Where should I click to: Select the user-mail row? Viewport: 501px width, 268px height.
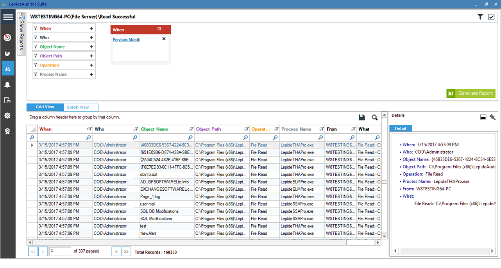[x=204, y=204]
